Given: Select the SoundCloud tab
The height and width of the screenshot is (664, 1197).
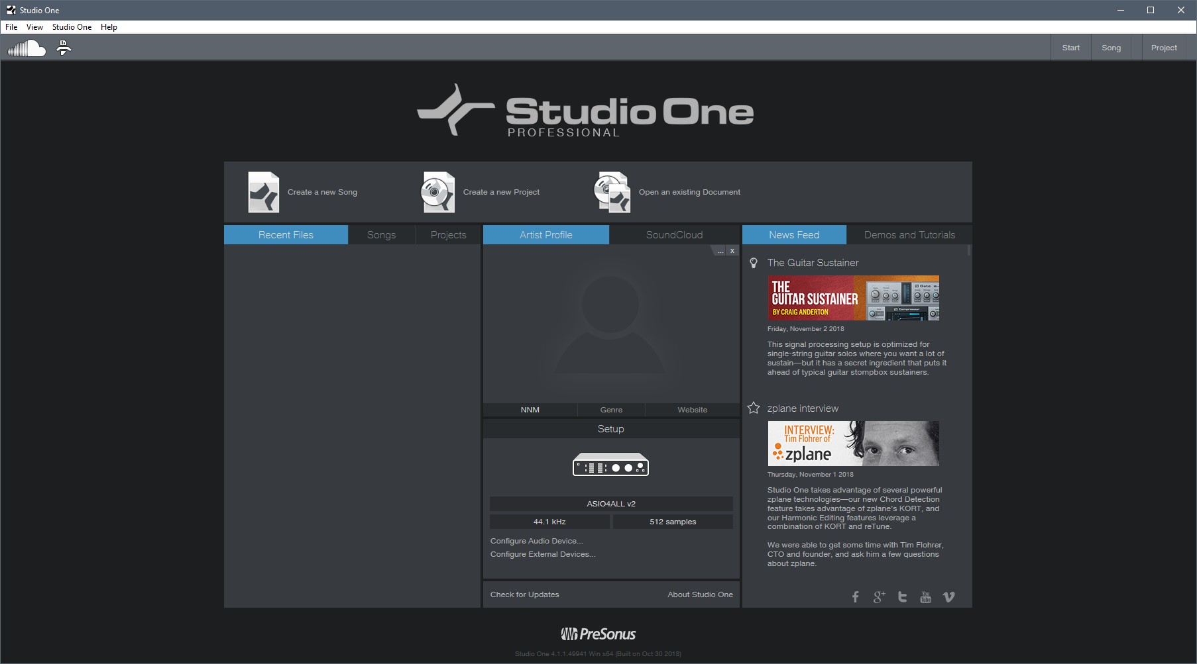Looking at the screenshot, I should 675,235.
